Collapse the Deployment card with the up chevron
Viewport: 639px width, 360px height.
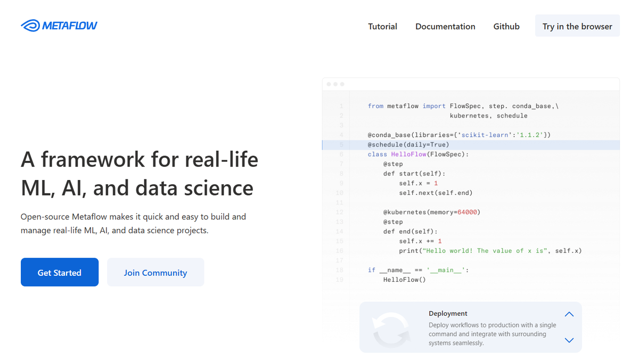[x=569, y=314]
